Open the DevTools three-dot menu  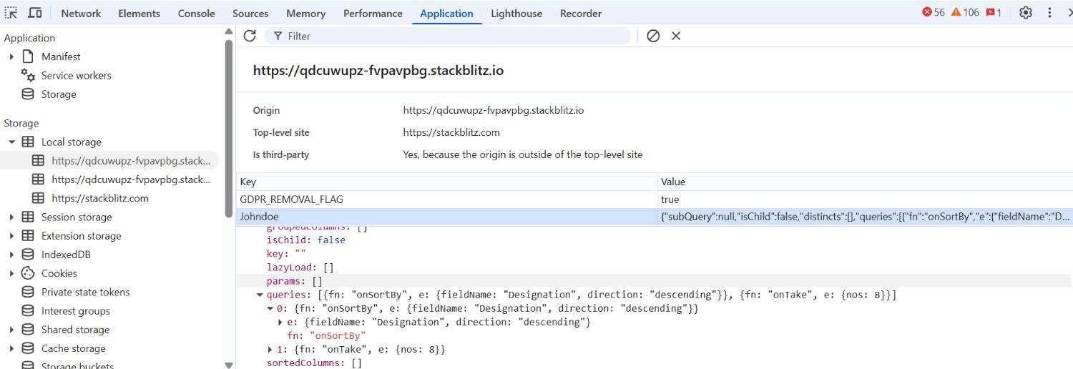click(1050, 13)
